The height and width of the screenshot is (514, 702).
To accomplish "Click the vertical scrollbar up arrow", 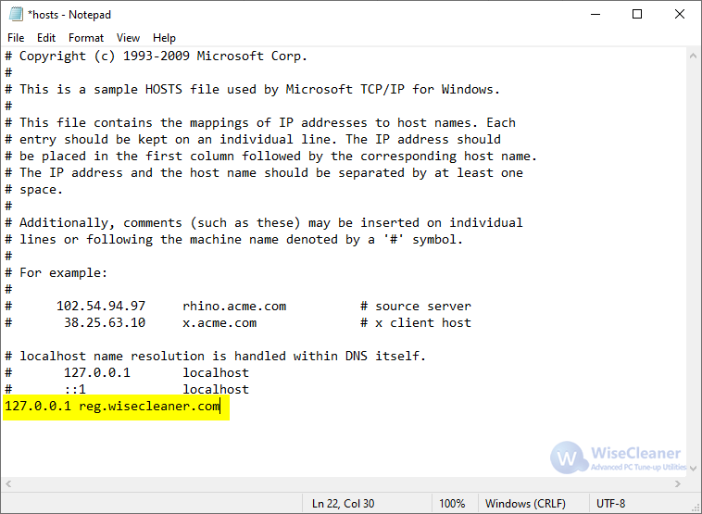I will (693, 56).
